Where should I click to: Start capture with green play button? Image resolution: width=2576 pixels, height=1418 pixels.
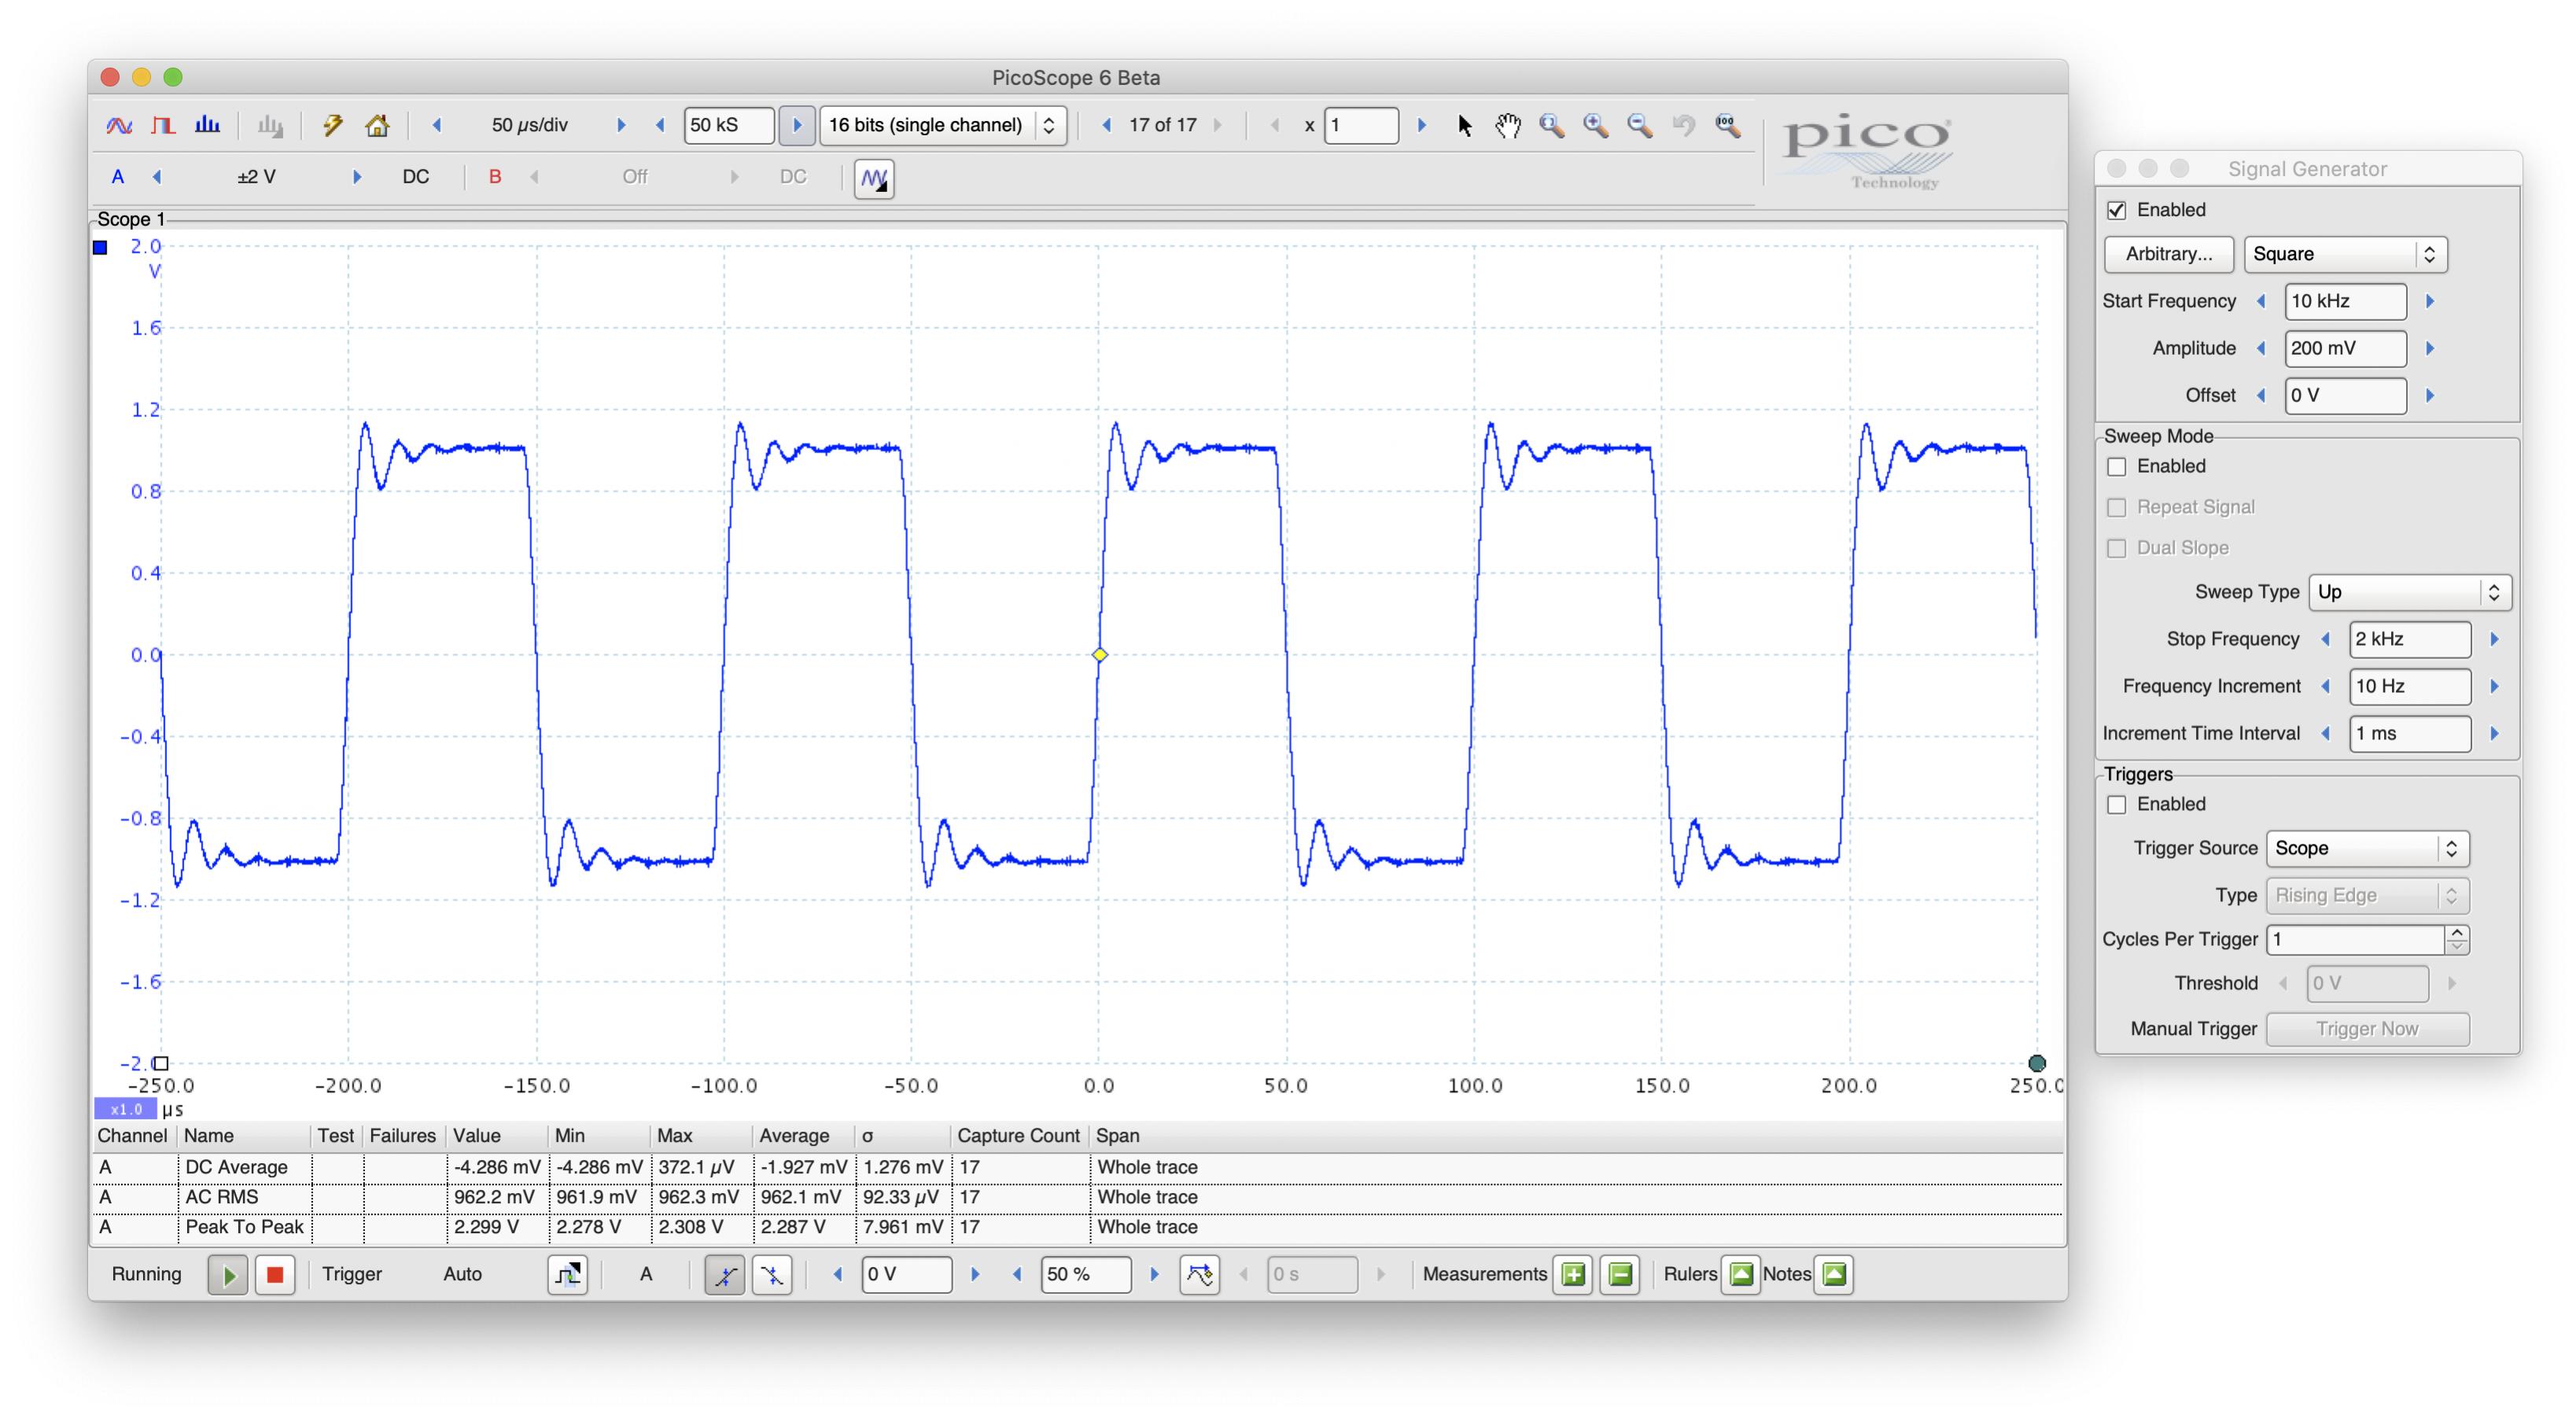click(x=228, y=1275)
